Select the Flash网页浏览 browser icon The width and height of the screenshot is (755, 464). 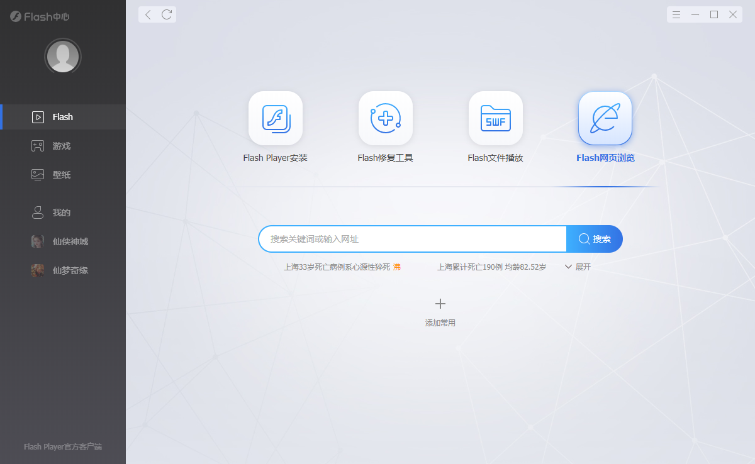(605, 118)
